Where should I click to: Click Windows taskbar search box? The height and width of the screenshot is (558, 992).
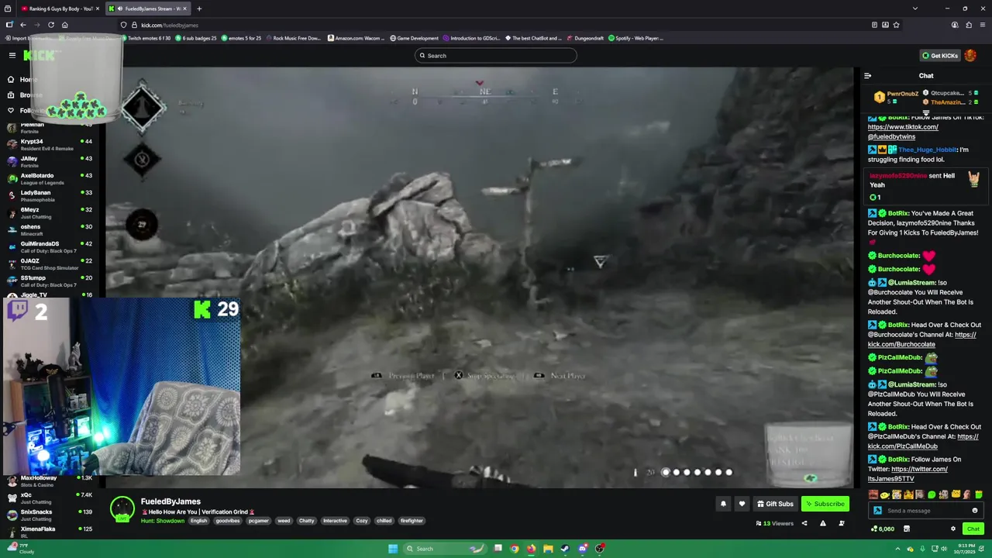[x=446, y=549]
